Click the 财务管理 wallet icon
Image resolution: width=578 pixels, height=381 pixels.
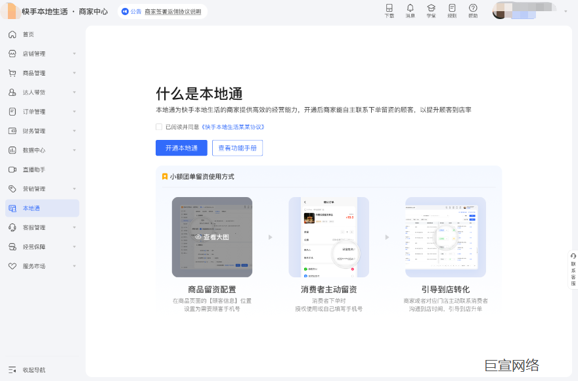tap(12, 131)
